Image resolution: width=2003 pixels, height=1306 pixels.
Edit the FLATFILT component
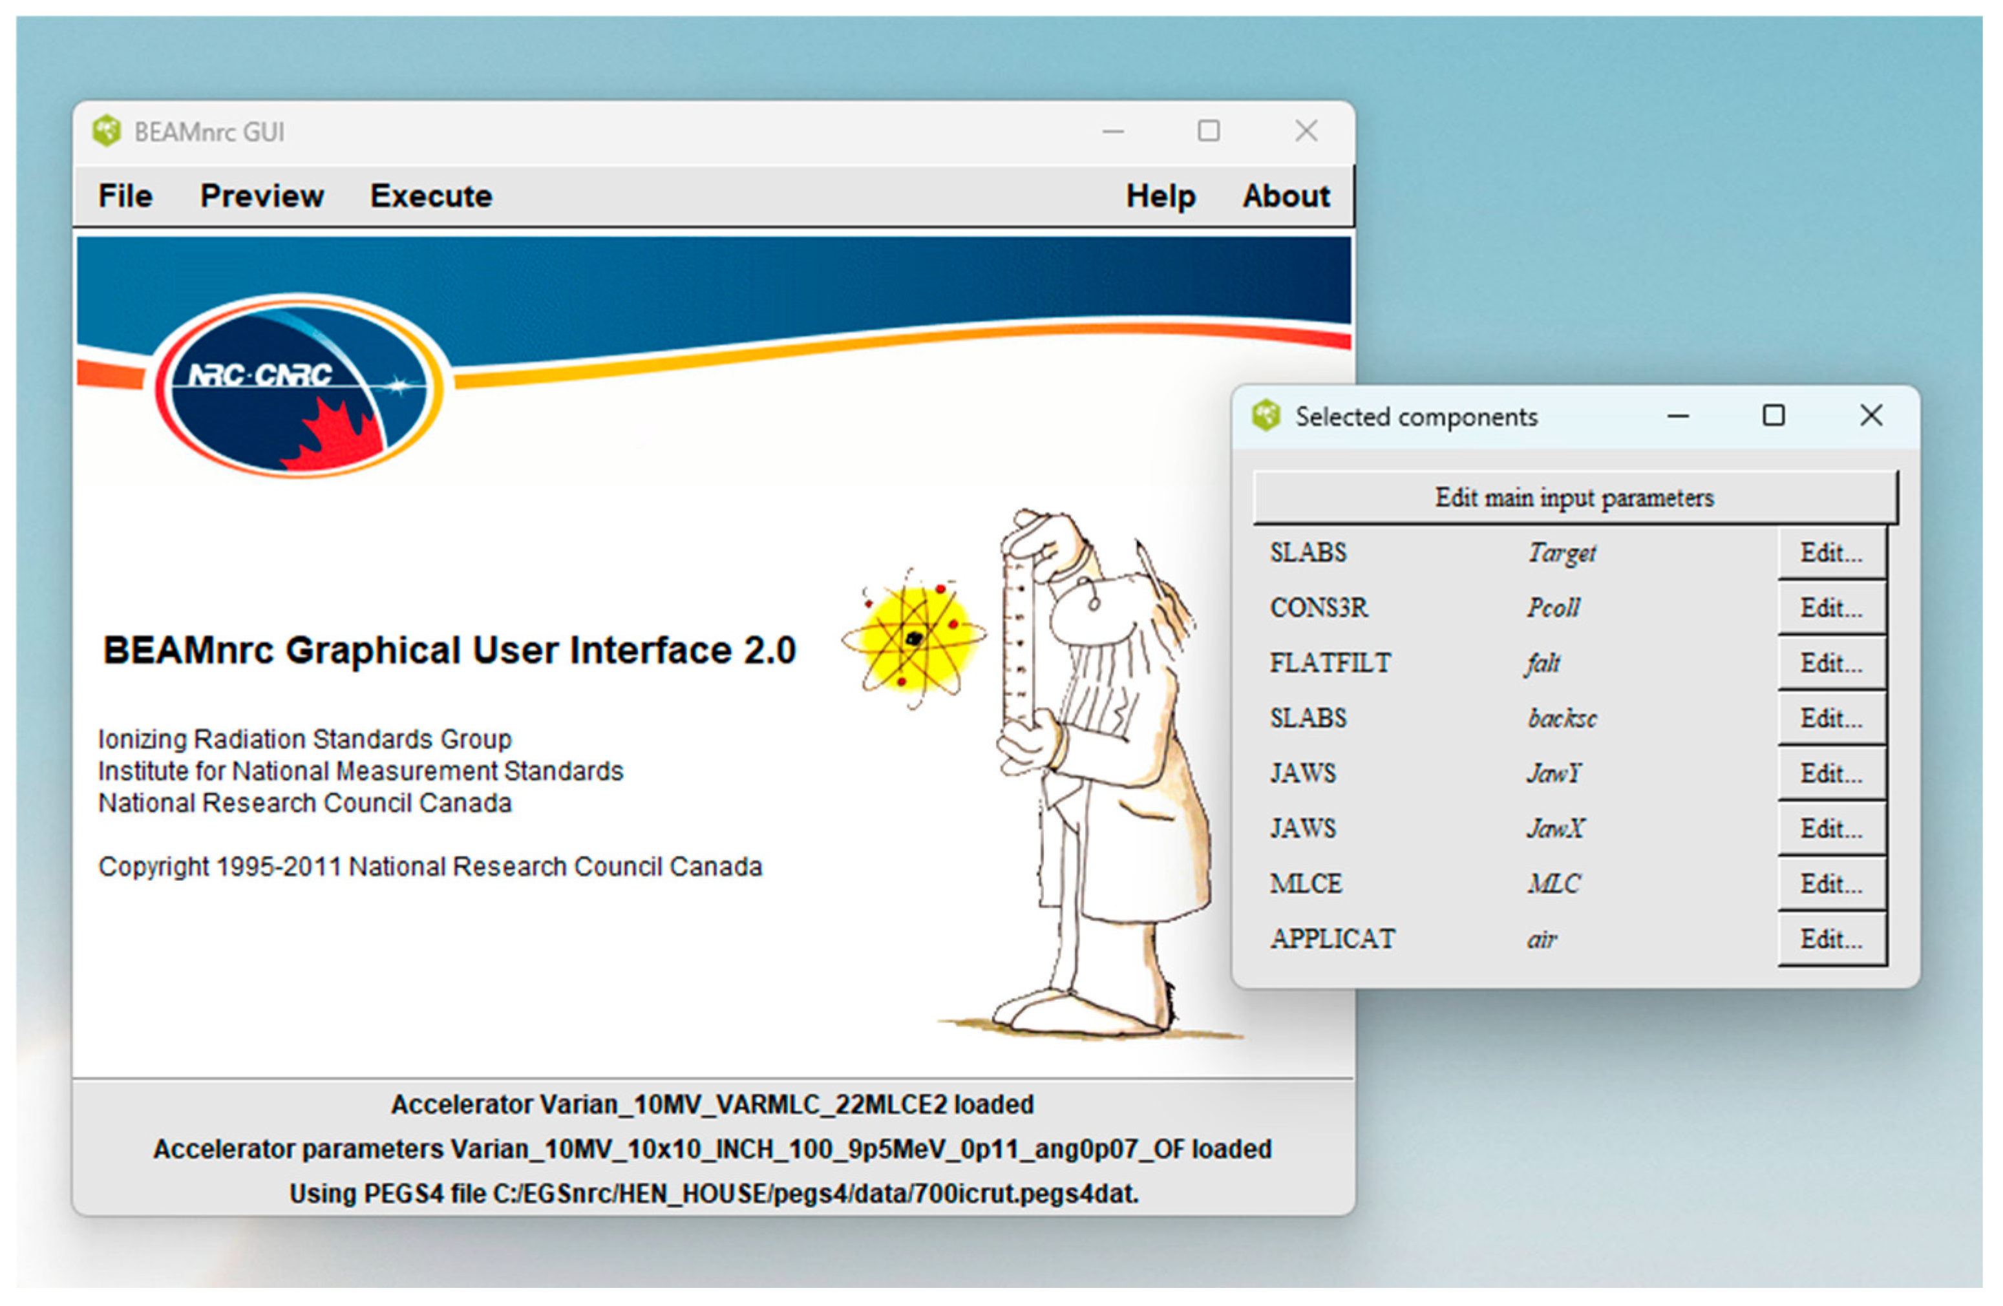(x=1830, y=663)
